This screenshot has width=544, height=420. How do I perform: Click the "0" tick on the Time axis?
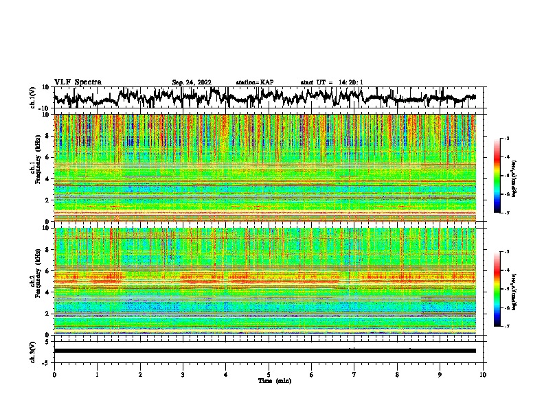click(54, 375)
